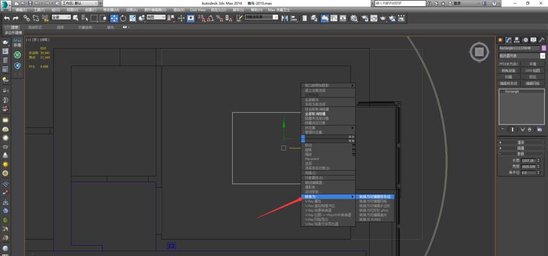Open the Utilities hammer tab in the command panel
Screen dimensions: 548x256
pyautogui.click(x=542, y=39)
